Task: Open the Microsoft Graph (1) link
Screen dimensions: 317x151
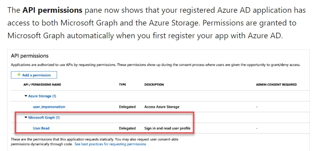Action: [44, 118]
